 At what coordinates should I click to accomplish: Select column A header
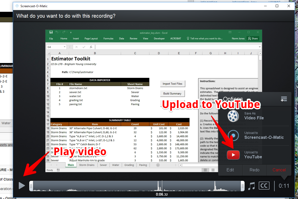60,53
